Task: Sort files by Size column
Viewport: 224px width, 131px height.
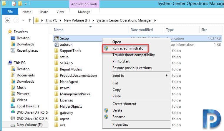Action: pos(204,30)
